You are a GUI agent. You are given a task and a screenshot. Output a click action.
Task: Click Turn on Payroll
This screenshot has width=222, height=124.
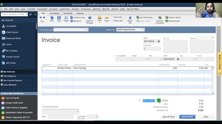point(12,98)
